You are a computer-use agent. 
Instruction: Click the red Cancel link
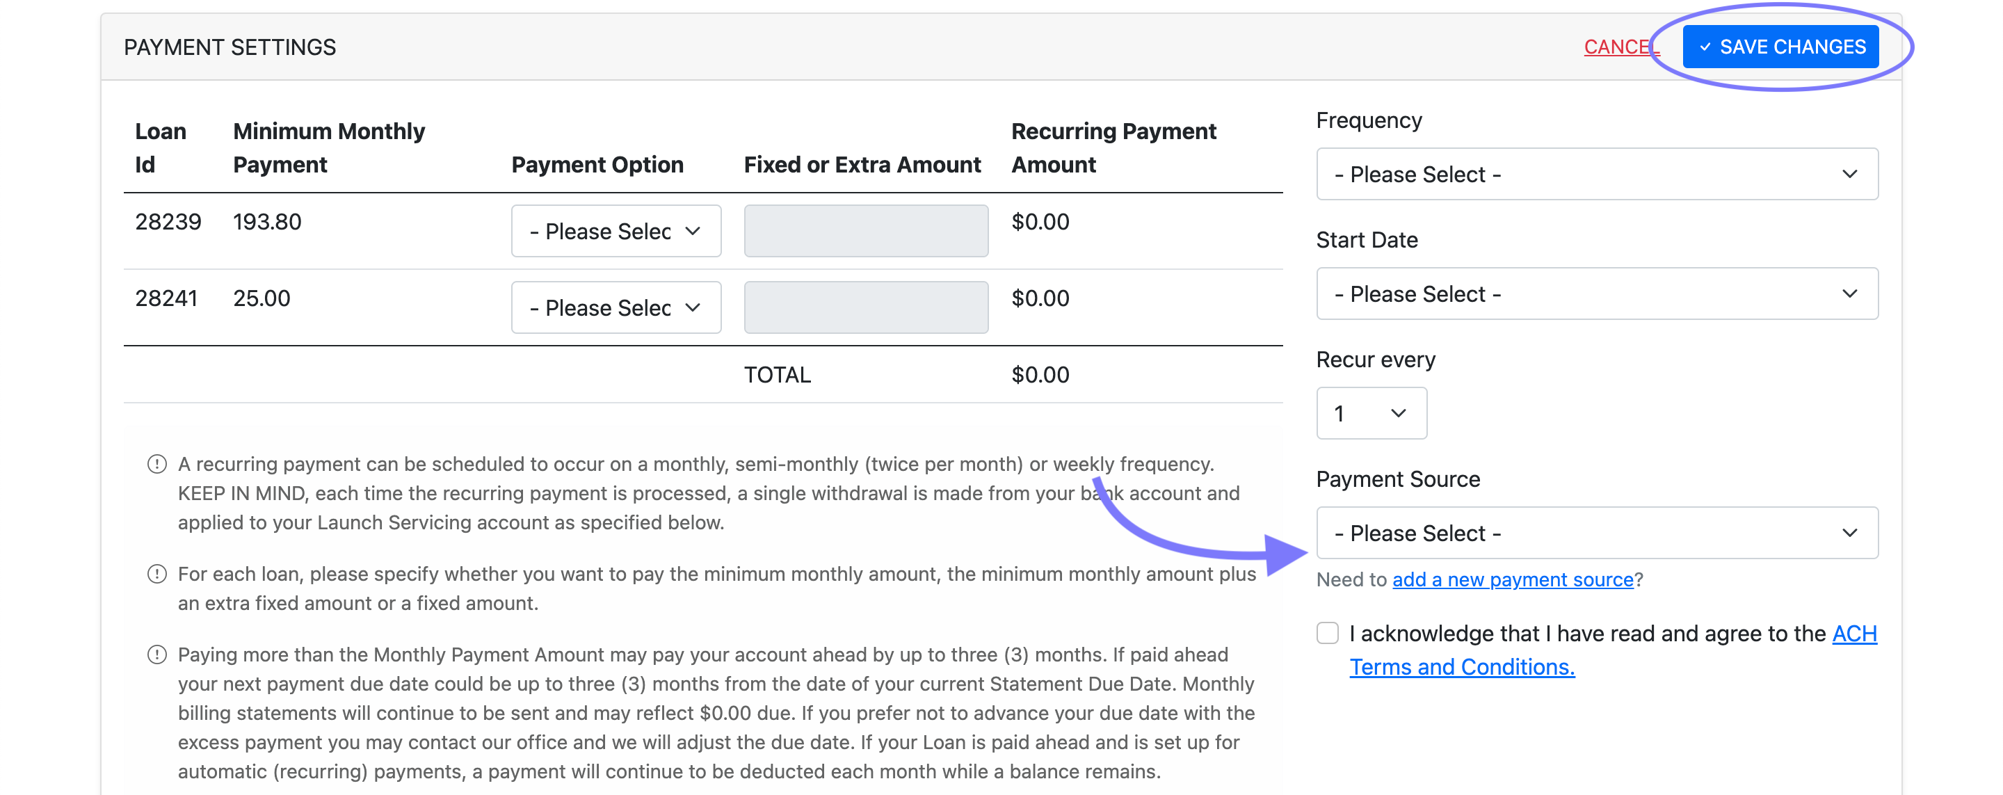click(x=1620, y=47)
